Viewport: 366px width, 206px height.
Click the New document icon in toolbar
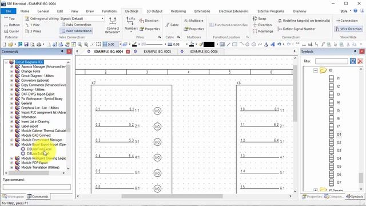pos(4,45)
